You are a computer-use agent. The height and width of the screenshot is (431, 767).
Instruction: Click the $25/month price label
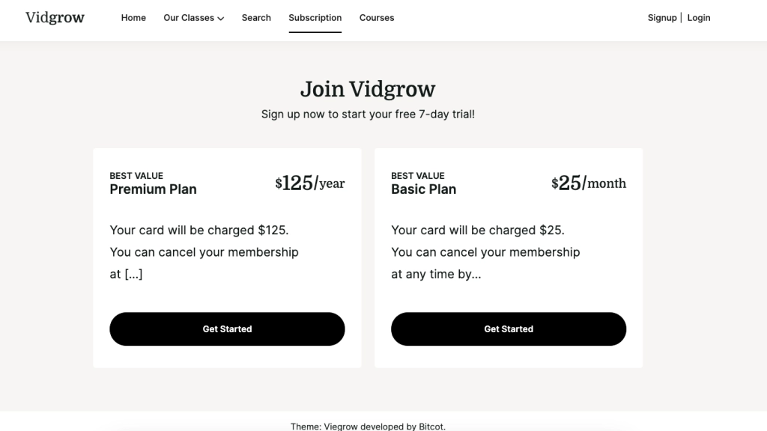click(588, 183)
